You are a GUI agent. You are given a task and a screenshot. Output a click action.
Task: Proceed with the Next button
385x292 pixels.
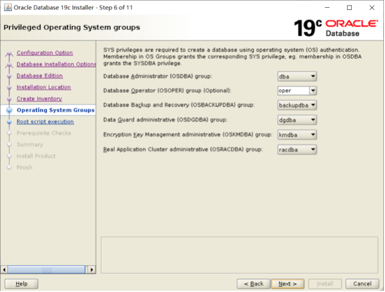288,284
